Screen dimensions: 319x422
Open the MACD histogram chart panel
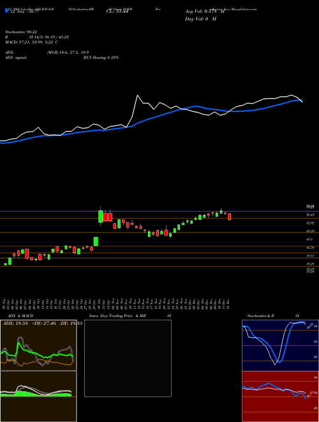(38, 396)
